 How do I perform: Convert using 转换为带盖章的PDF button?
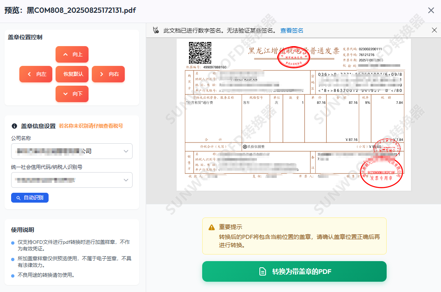click(x=294, y=271)
